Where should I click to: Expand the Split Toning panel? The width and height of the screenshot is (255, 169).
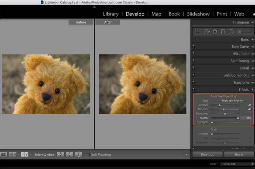tap(252, 61)
